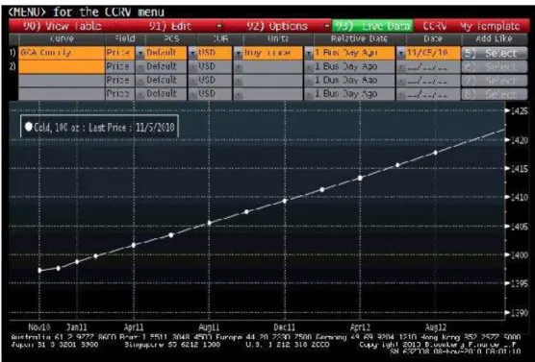Click the 1425 y-axis label
This screenshot has height=362, width=535.
click(x=519, y=111)
